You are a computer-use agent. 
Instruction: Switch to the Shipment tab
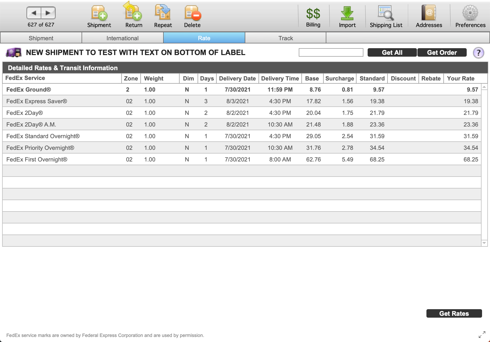tap(41, 38)
